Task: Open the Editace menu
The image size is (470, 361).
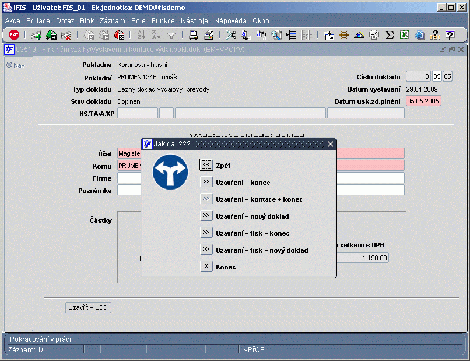Action: point(38,21)
